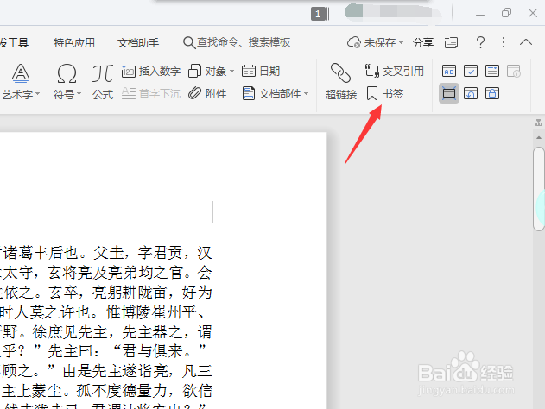Click the text 时人莫之许也 in document
The height and width of the screenshot is (409, 545).
coord(45,311)
